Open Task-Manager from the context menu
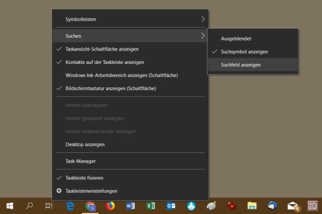Screen dimensions: 322x214 pos(130,161)
